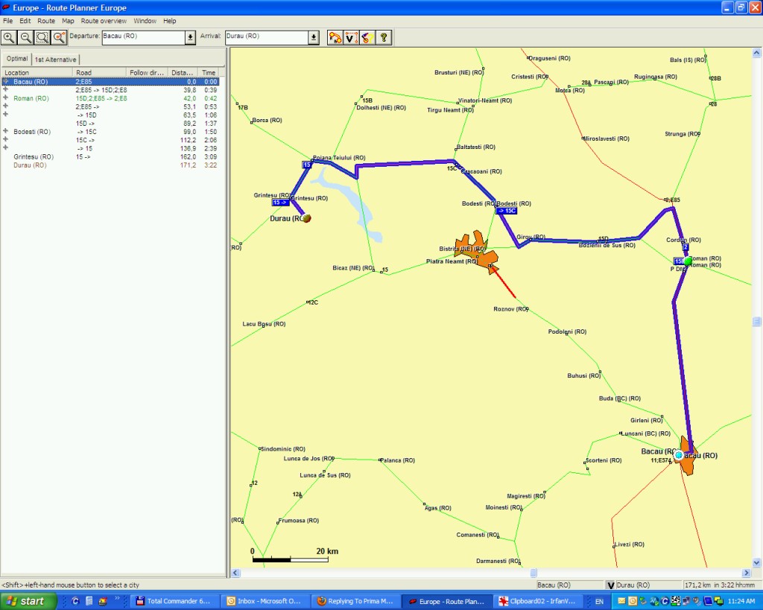
Task: Open the Map menu
Action: tap(68, 21)
